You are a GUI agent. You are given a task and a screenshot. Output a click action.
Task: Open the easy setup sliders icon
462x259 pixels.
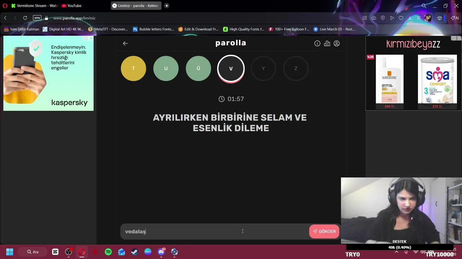point(419,18)
